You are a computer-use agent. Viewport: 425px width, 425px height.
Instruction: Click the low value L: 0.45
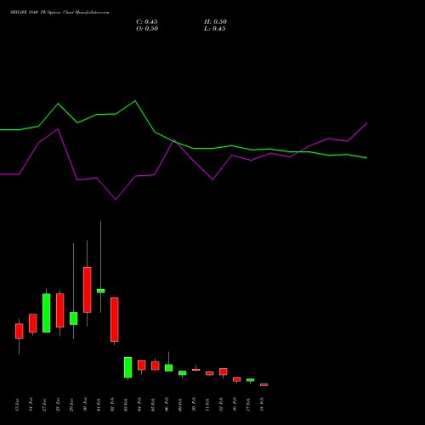(215, 29)
